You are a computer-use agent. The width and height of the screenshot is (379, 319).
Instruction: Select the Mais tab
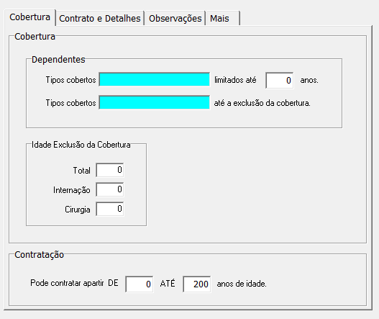[223, 19]
